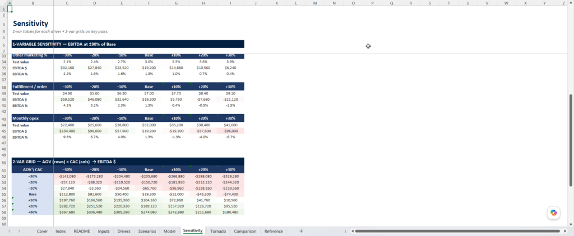574x236 pixels.
Task: Select cell with value $10,560 in row 56
Action: 230,200
